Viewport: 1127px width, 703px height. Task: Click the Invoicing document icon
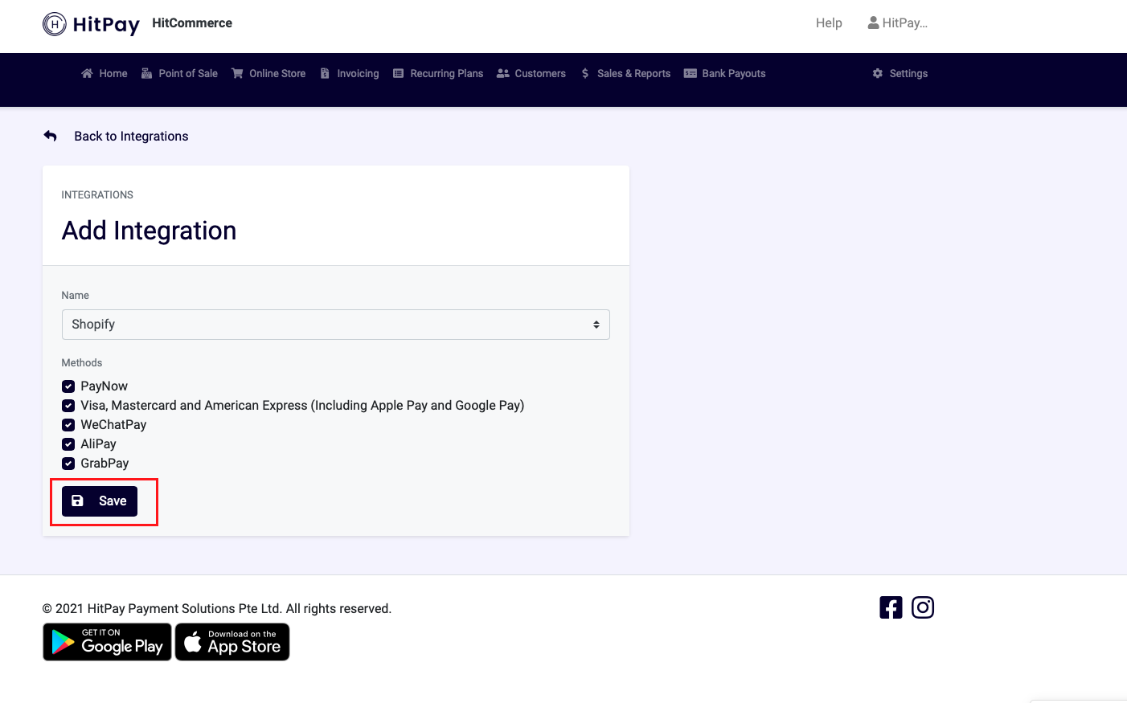pyautogui.click(x=325, y=73)
